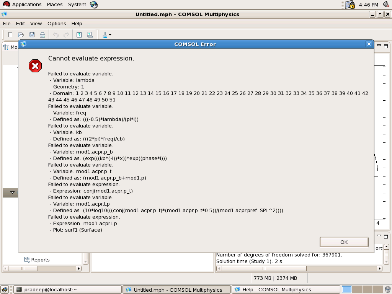This screenshot has width=392, height=294.
Task: Select the first workspace in the switcher
Action: (347, 289)
